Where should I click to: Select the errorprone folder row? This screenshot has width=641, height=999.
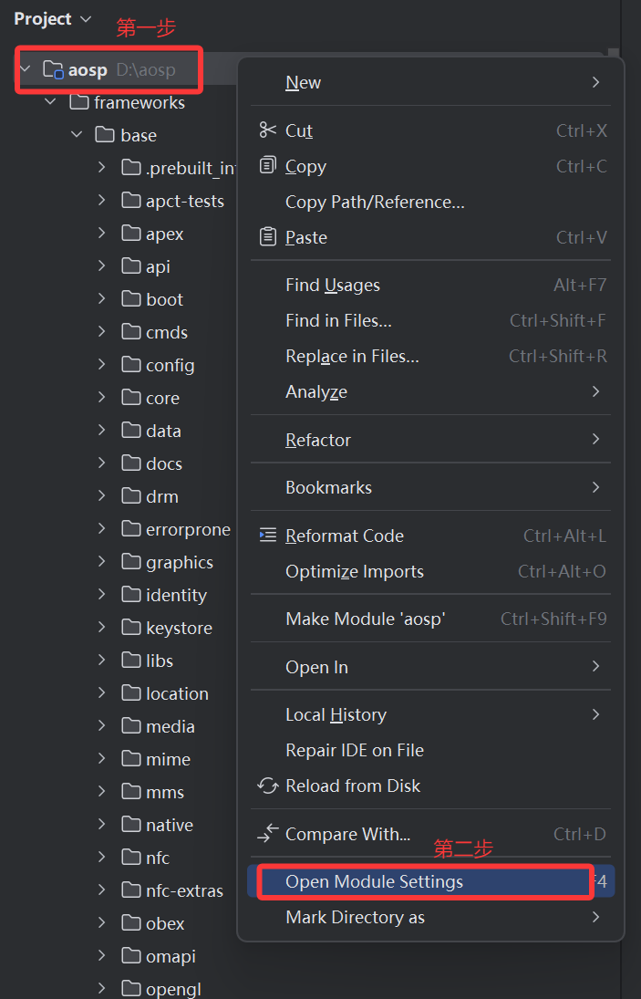119,529
